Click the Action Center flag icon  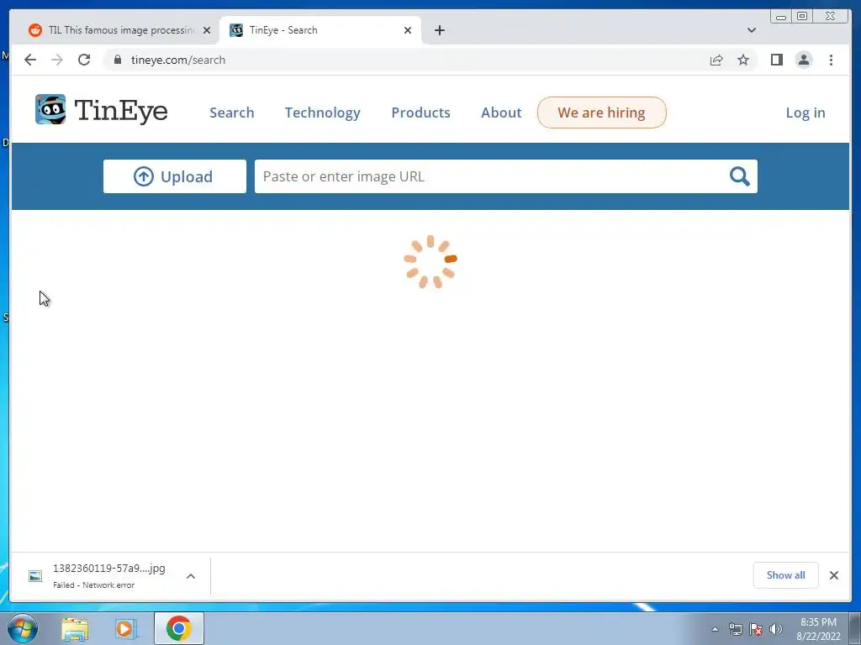756,629
